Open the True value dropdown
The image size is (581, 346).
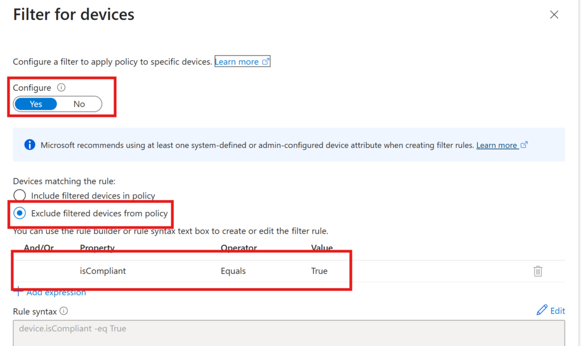319,271
